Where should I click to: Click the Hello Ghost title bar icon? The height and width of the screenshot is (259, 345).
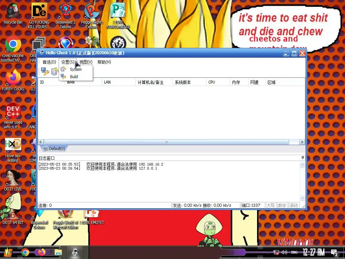42,53
